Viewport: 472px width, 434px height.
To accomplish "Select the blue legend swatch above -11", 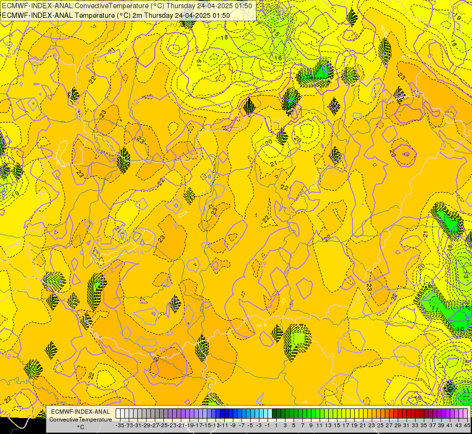I will (222, 414).
